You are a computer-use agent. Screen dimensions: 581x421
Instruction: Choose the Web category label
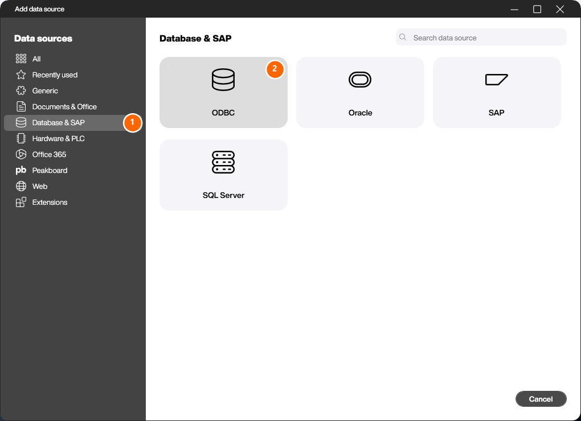tap(40, 186)
